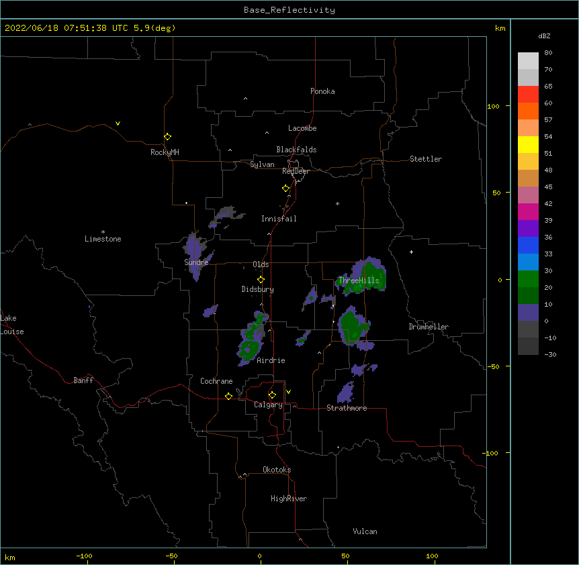Screen dimensions: 579x565
Task: Click the Stettler city label
Action: [426, 159]
